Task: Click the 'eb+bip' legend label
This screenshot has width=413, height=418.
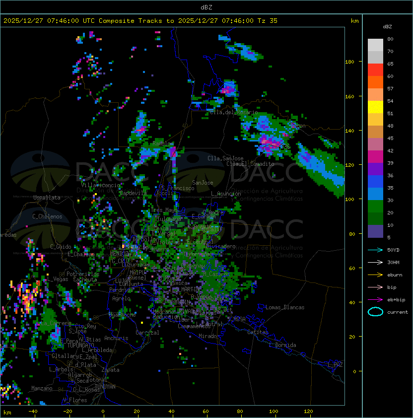Action: click(x=396, y=300)
